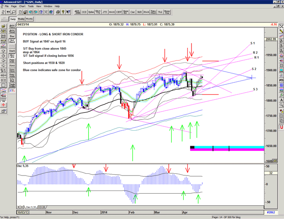Open the Window menu

48,6
